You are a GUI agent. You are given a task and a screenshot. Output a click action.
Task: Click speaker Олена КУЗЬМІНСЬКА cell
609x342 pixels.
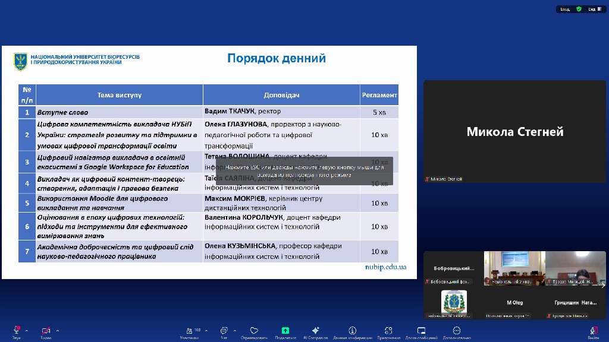pyautogui.click(x=281, y=251)
